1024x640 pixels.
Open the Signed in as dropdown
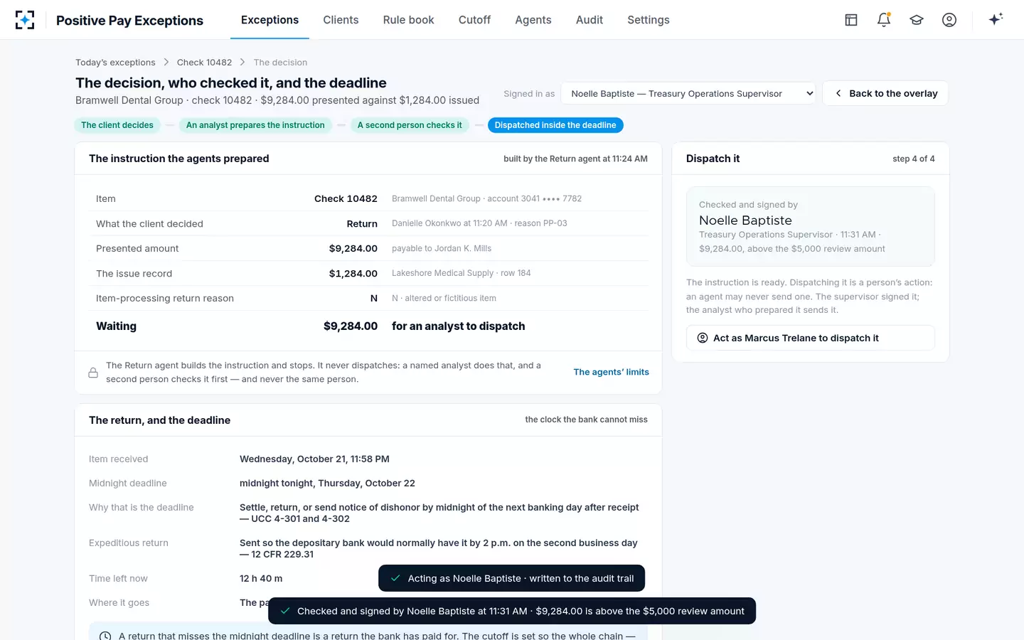point(688,93)
